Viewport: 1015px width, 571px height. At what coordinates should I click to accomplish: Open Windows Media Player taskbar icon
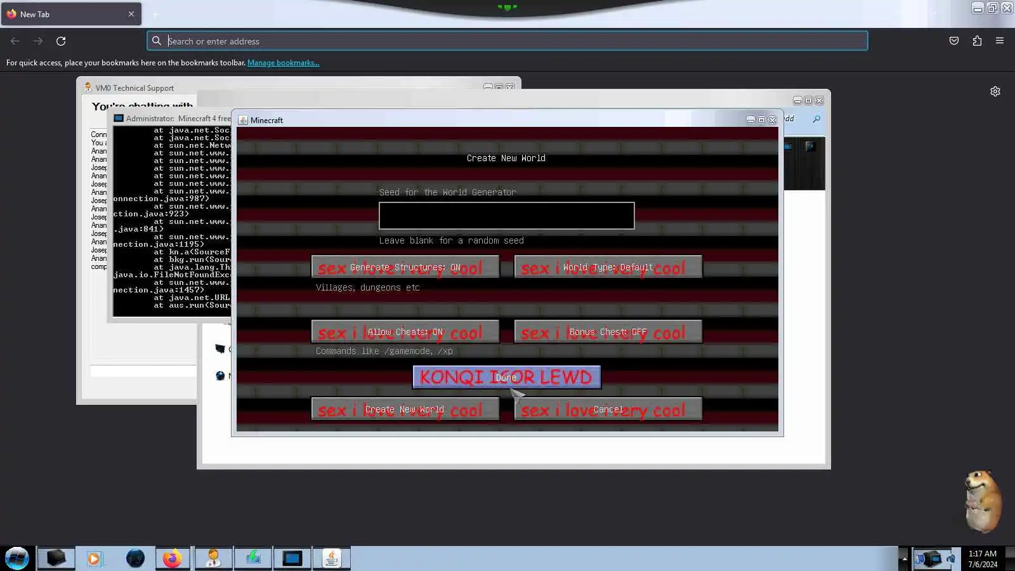tap(94, 558)
